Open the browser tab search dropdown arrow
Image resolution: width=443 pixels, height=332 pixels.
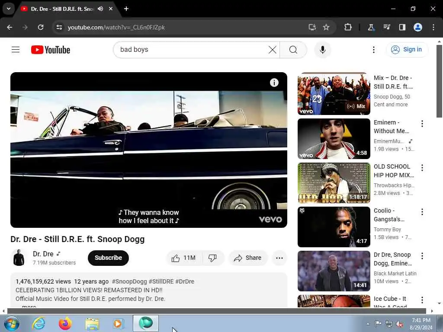click(x=9, y=9)
